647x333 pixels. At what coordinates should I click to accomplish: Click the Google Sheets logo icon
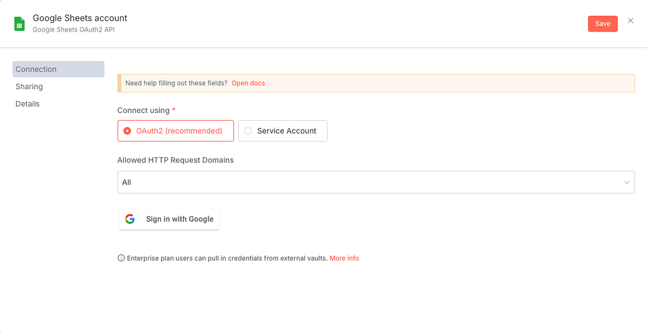pyautogui.click(x=20, y=24)
